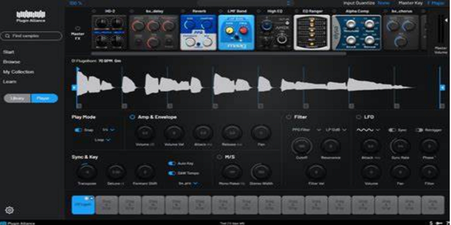Open Learn in the sidebar

point(9,82)
